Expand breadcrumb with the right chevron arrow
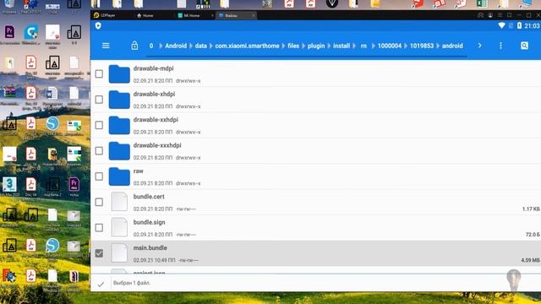Screen dimensions: 541x304 pos(479,46)
